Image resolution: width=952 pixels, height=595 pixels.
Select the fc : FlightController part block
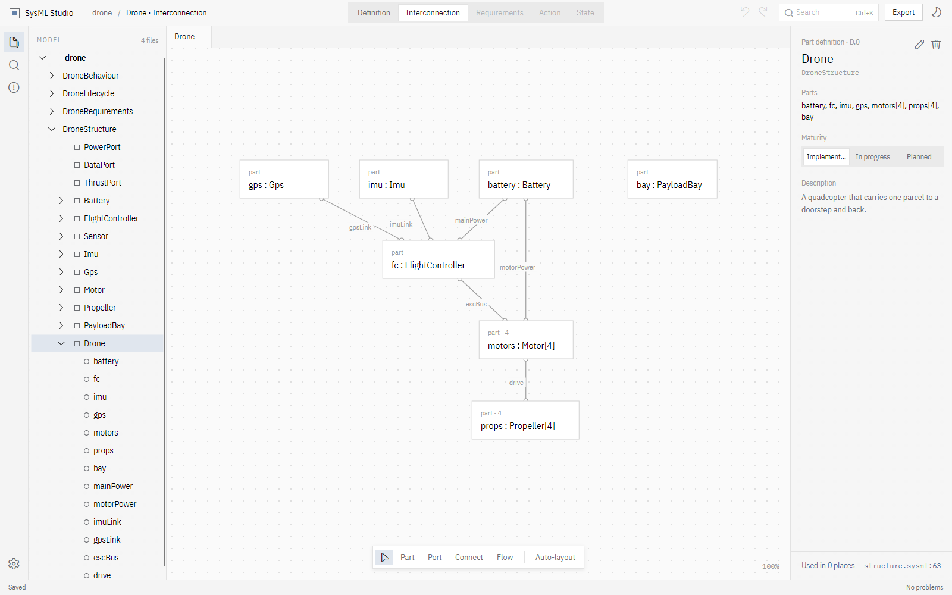click(x=439, y=259)
